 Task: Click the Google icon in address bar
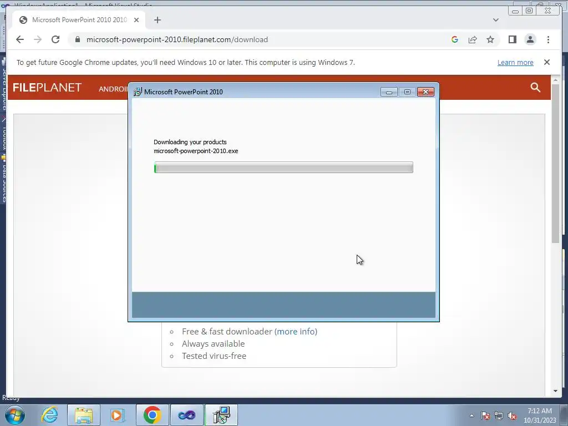tap(455, 39)
